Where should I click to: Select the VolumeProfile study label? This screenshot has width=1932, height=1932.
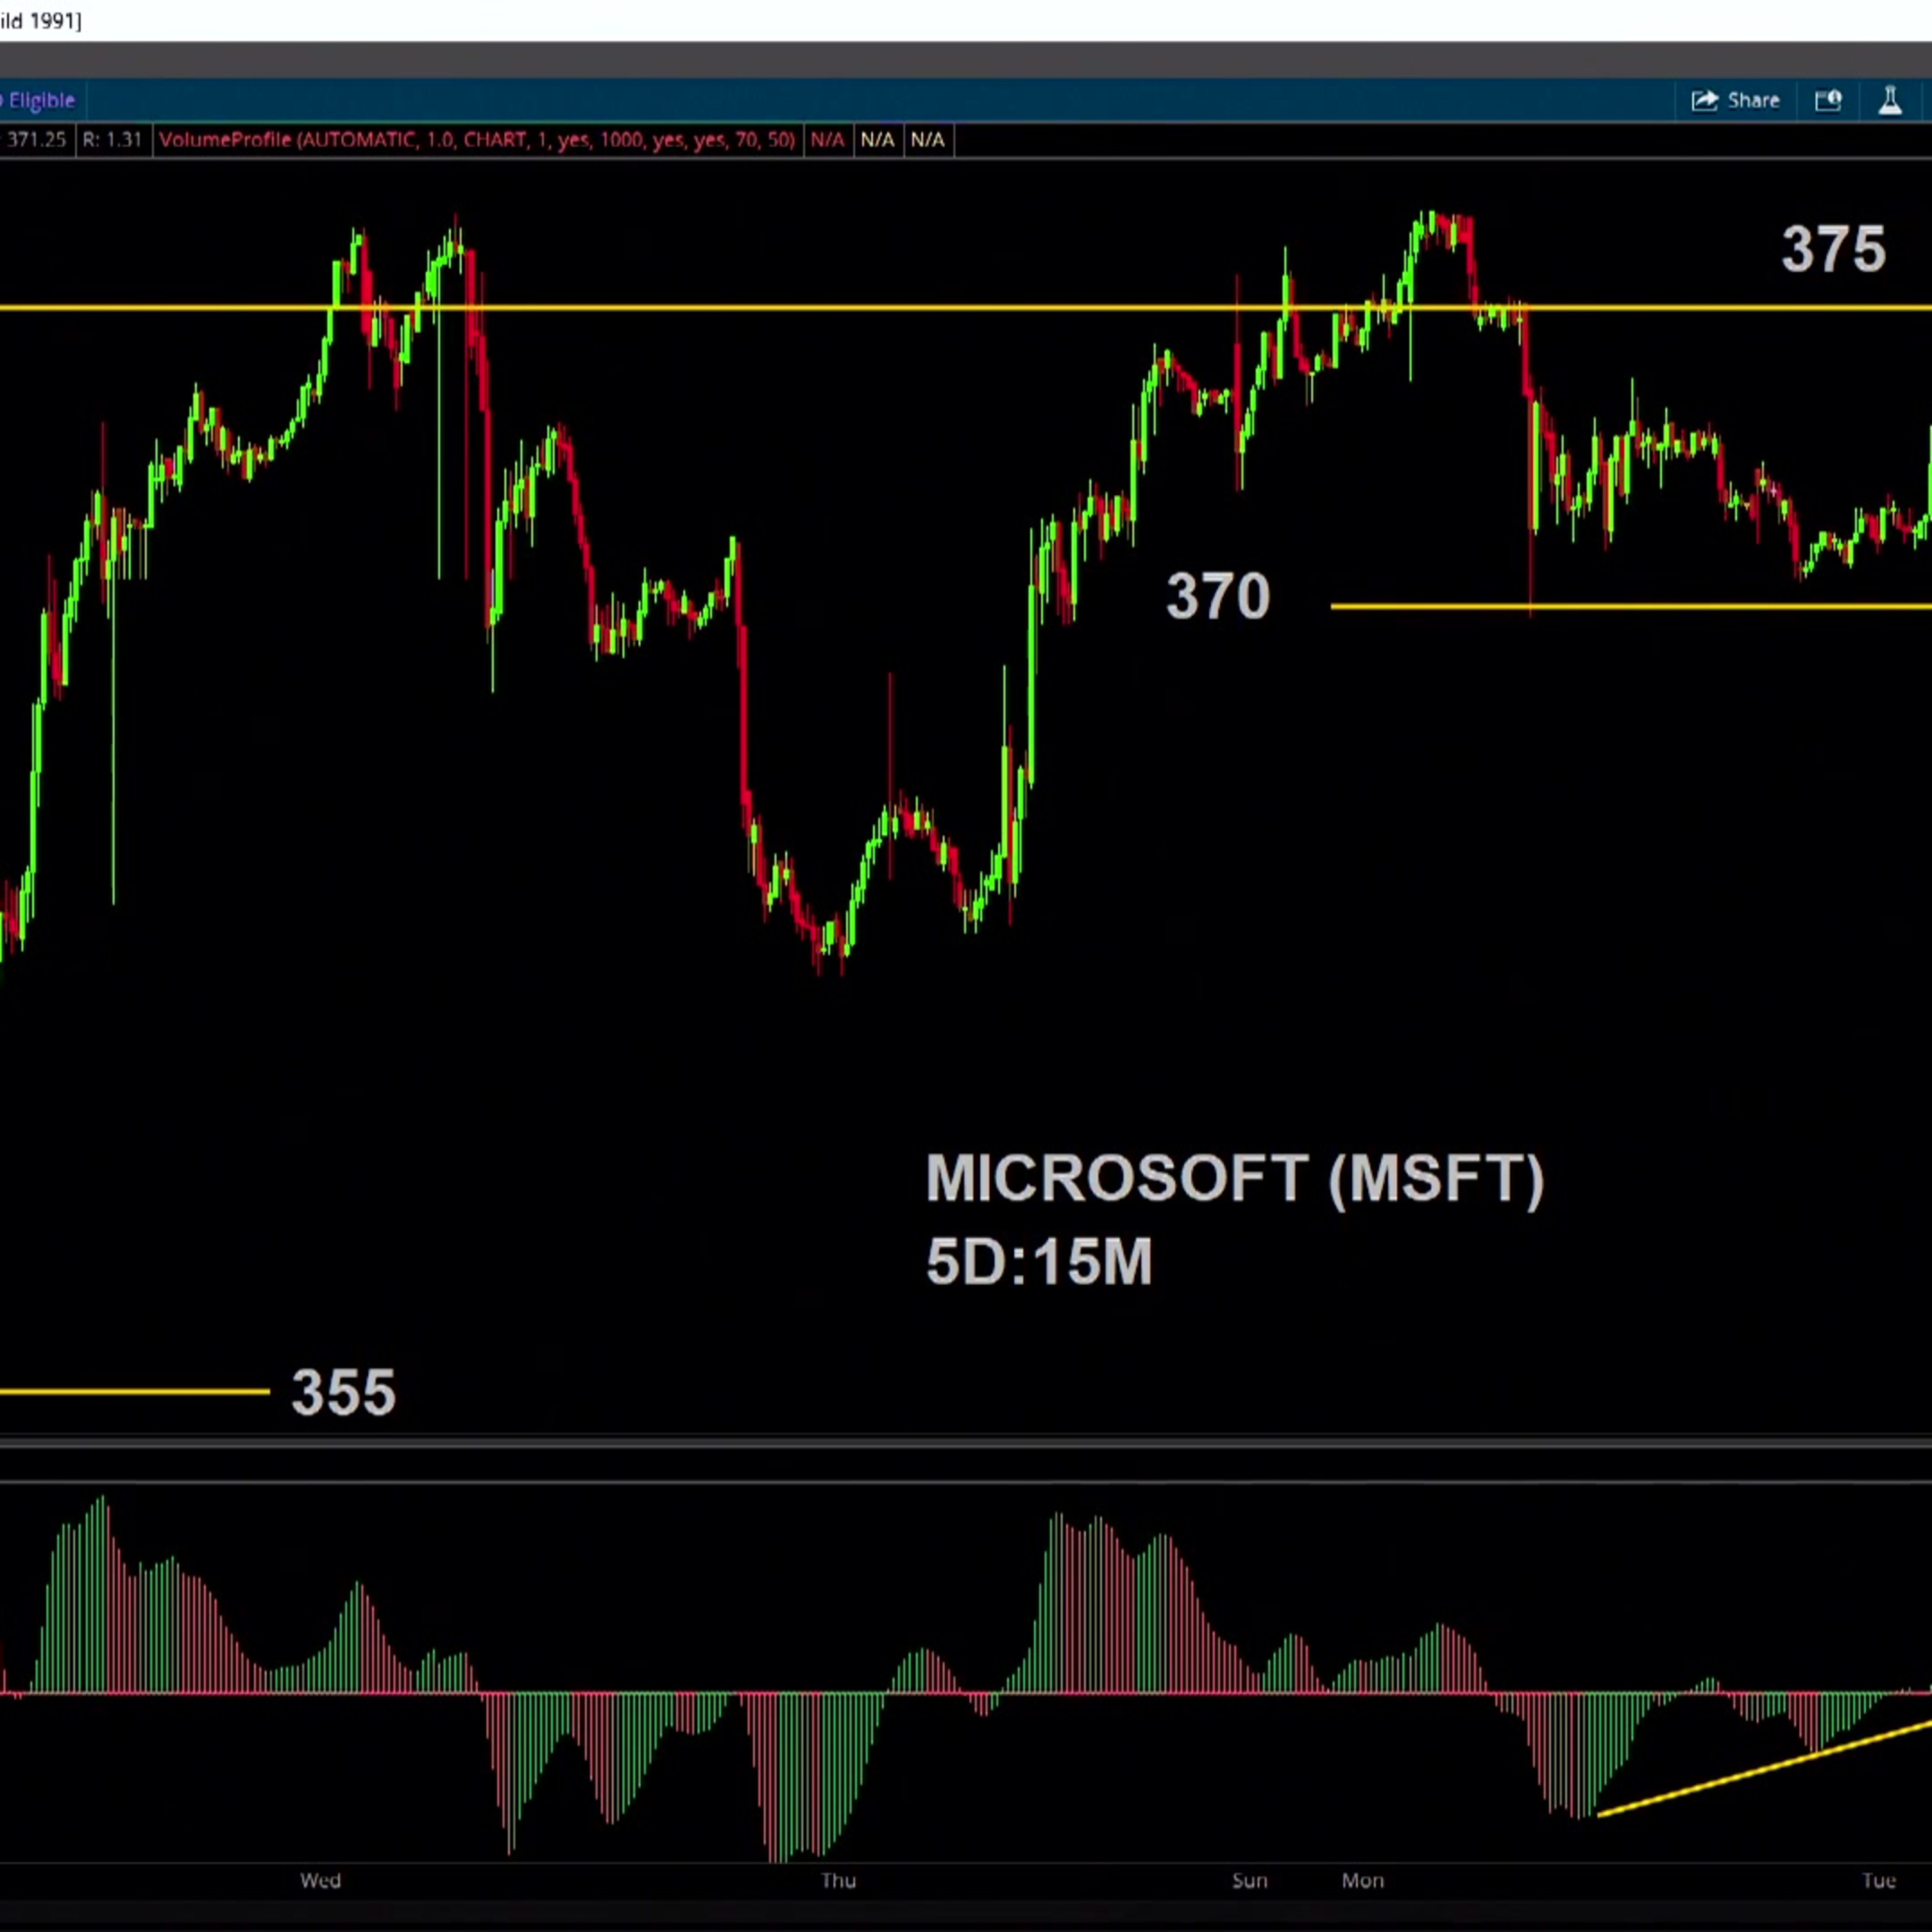pos(477,140)
